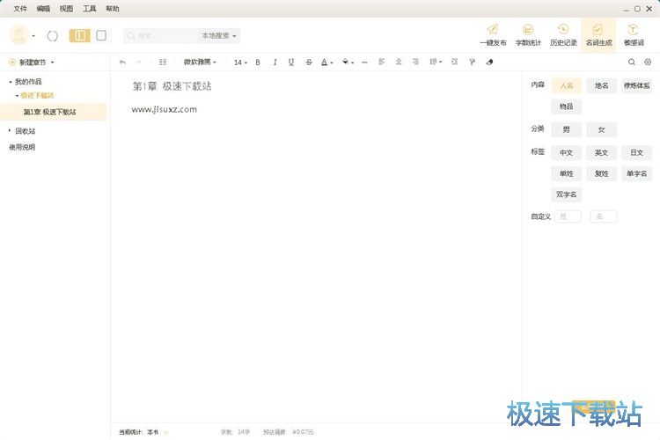This screenshot has height=440, width=660.
Task: Open the editor settings gear icon
Action: coord(648,62)
